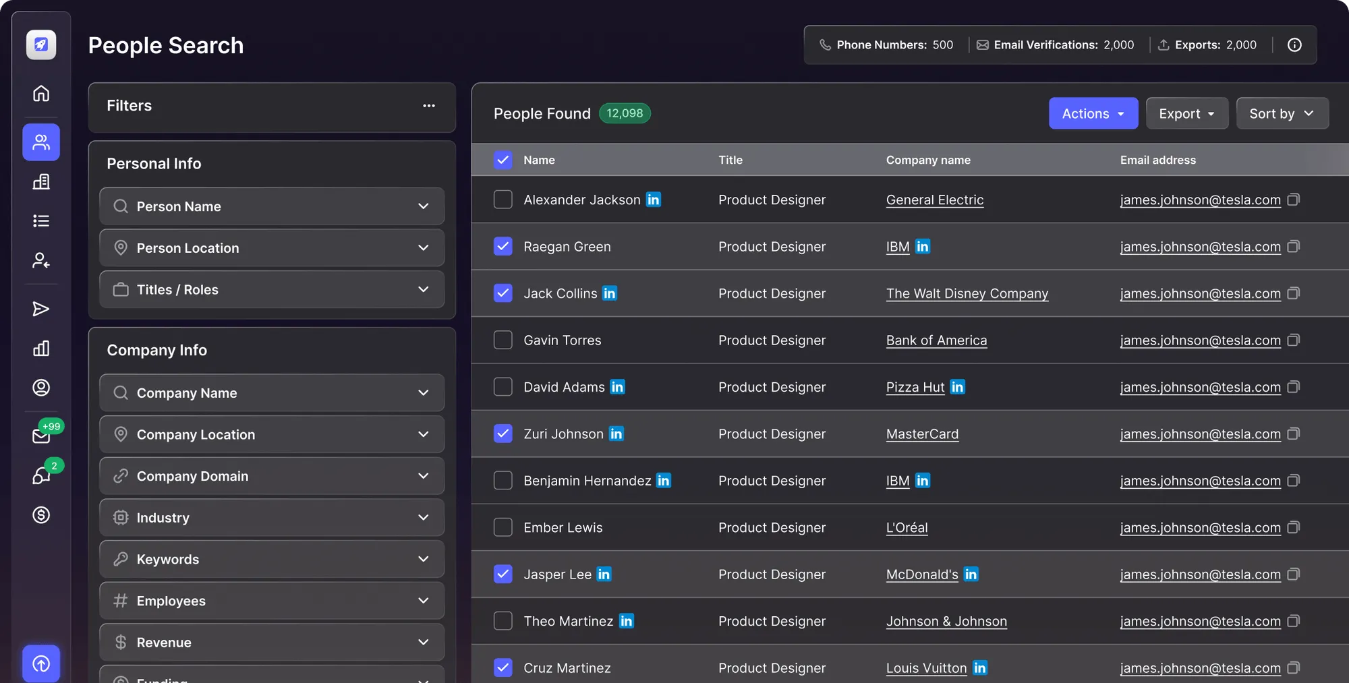Viewport: 1349px width, 683px height.
Task: Click Theo Martinez's email address
Action: [x=1201, y=621]
